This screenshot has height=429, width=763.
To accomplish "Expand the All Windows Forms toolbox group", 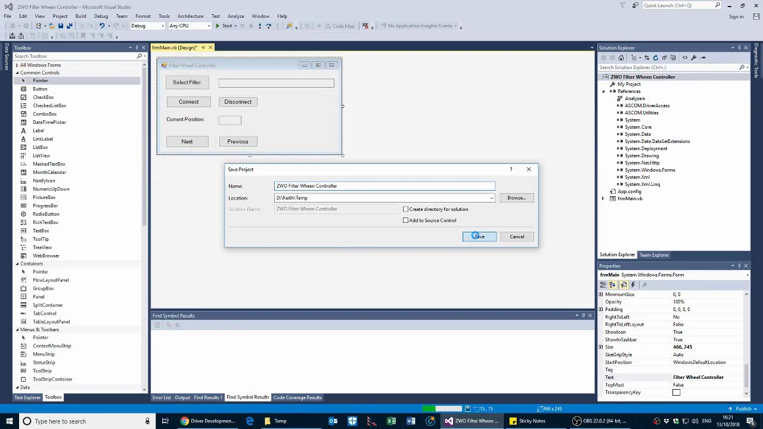I will click(17, 65).
